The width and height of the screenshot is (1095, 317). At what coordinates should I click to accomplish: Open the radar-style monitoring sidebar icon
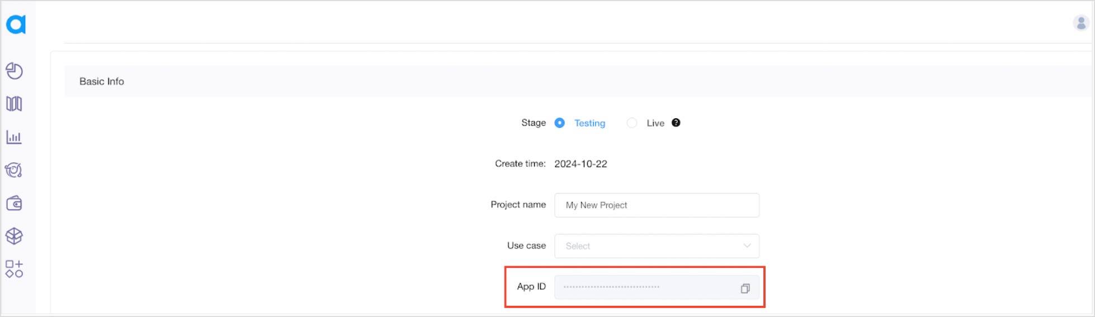(x=14, y=170)
